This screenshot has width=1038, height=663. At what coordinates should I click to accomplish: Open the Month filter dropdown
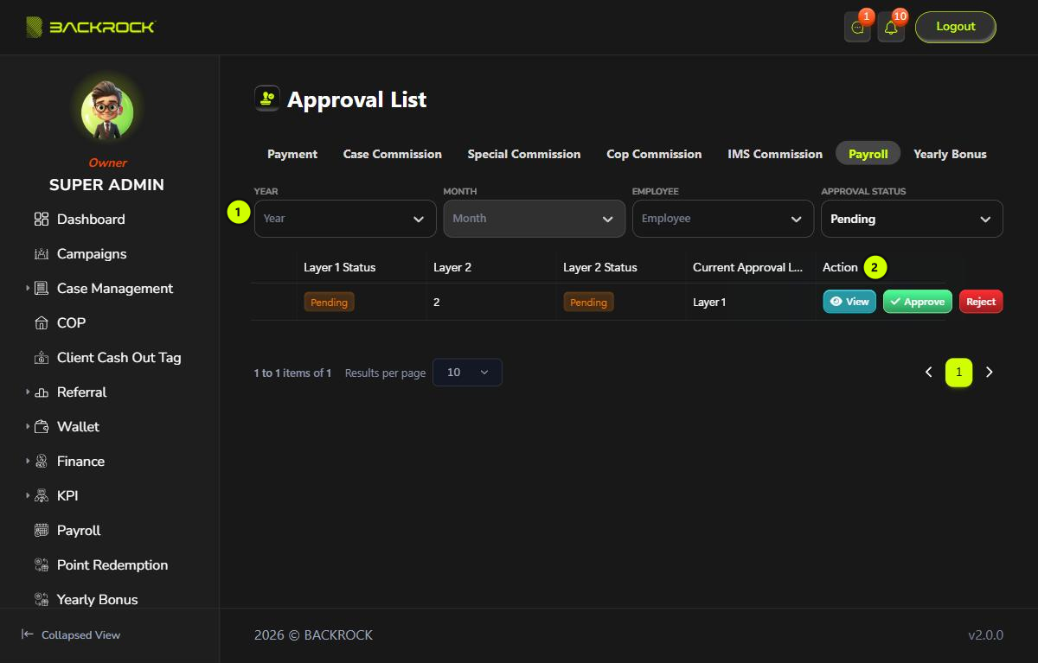[535, 219]
